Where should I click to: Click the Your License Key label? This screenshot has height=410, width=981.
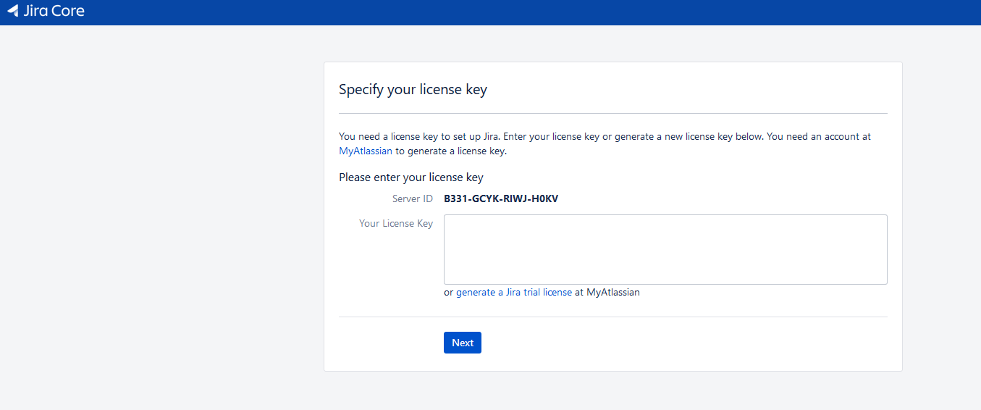pos(396,223)
